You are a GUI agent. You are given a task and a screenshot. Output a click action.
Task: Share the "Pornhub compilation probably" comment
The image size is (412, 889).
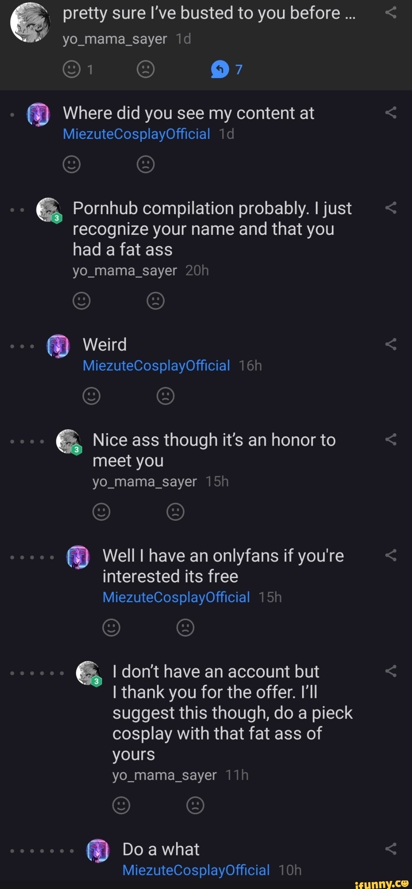391,208
